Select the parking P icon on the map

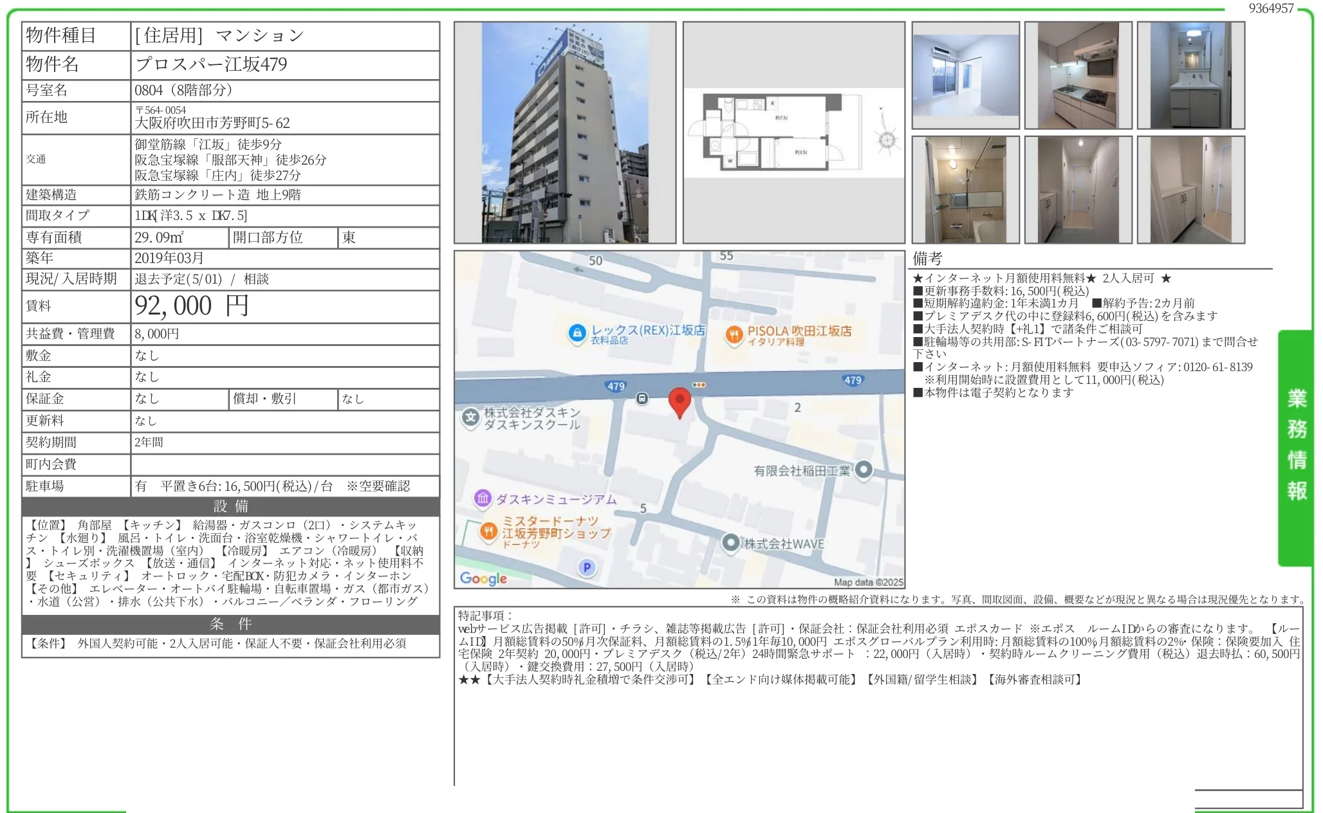tap(586, 568)
